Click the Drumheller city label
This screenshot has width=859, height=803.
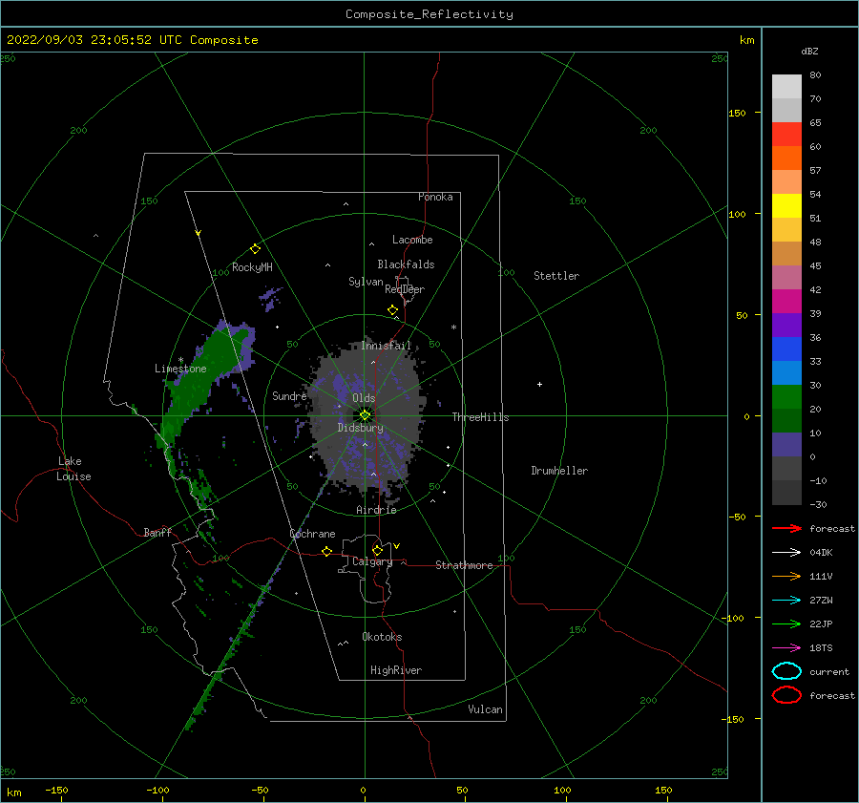click(x=559, y=471)
